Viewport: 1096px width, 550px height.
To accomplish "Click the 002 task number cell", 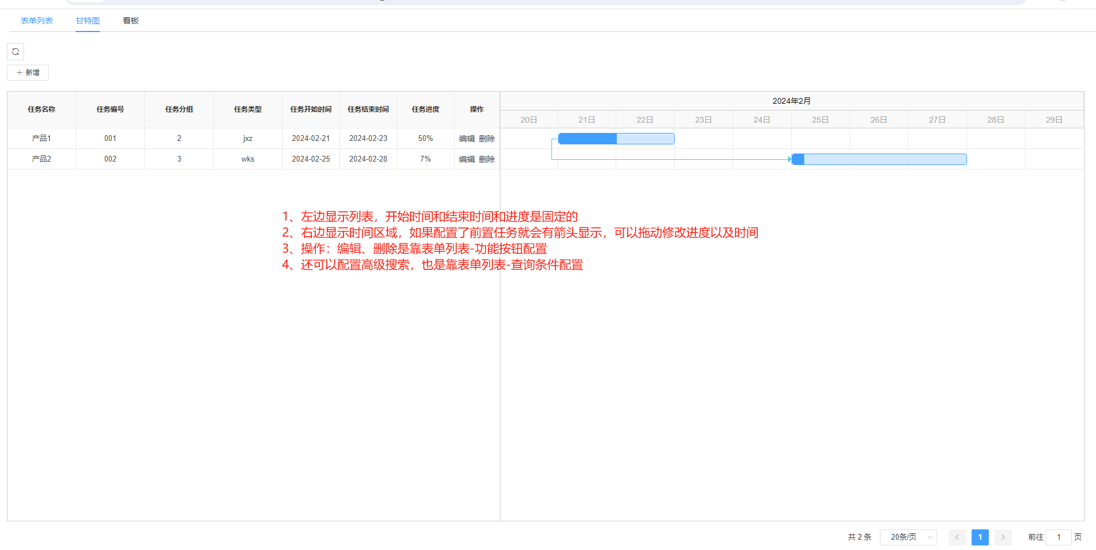I will (x=110, y=159).
